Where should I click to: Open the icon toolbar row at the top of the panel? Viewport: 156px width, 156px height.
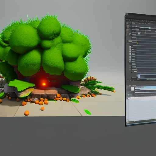[141, 21]
